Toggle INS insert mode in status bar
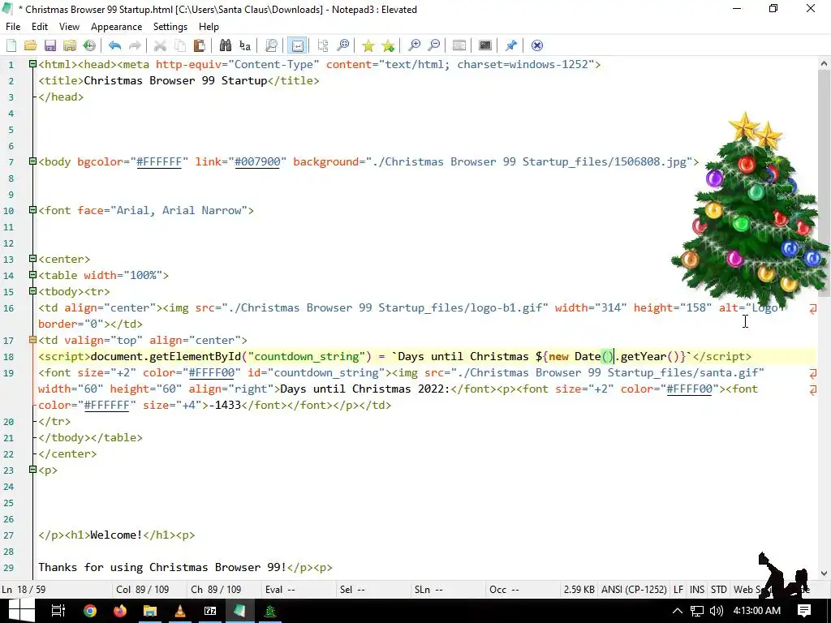The height and width of the screenshot is (623, 831). [x=697, y=590]
